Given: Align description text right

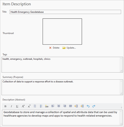Looking at the screenshot, I should [65, 106].
